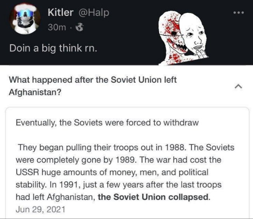Viewport: 253px width, 219px height.
Task: Click the 30m post timestamp
Action: (57, 27)
